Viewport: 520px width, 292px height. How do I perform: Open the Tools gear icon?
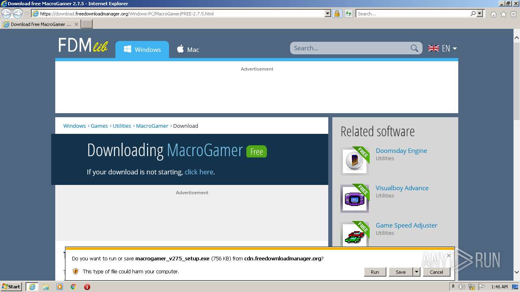click(x=513, y=14)
